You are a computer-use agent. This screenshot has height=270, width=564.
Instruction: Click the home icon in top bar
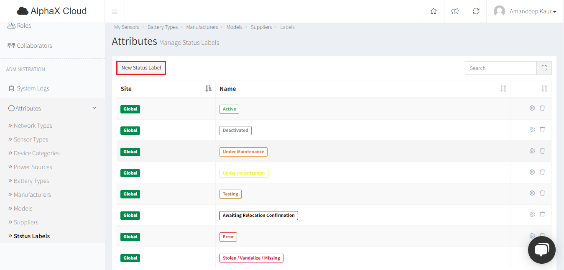[x=434, y=11]
